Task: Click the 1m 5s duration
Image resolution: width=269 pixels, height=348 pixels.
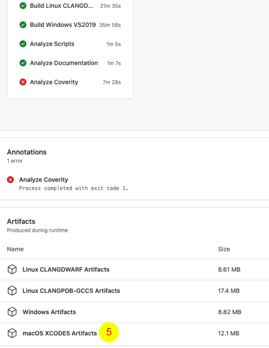Action: click(x=114, y=44)
